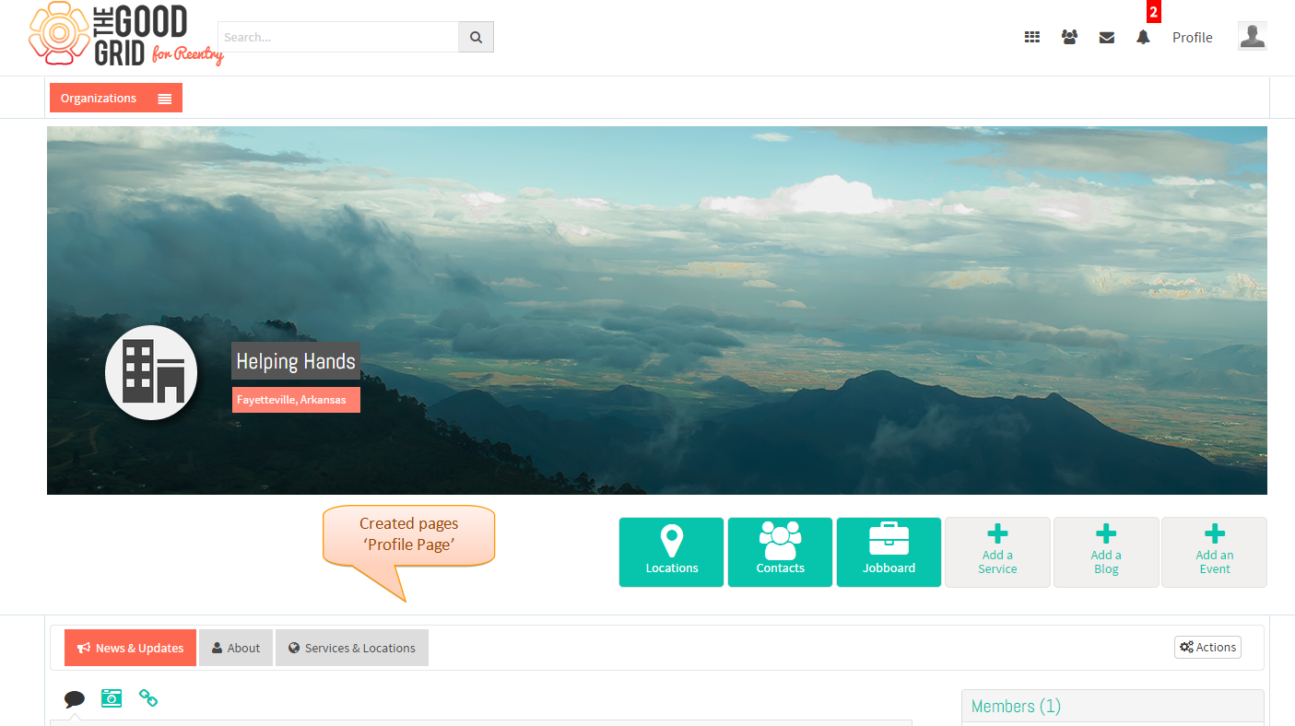
Task: Click Add an Event tile
Action: (1215, 552)
